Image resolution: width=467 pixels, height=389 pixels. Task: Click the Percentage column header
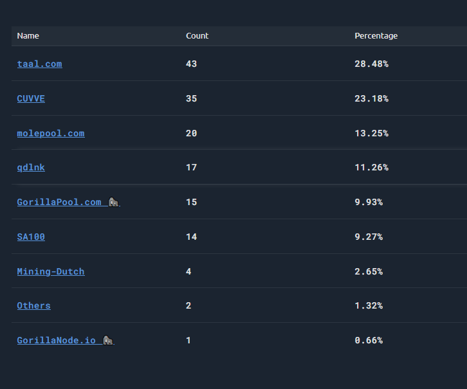coord(376,36)
